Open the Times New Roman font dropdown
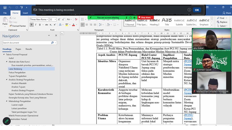 tap(47, 19)
